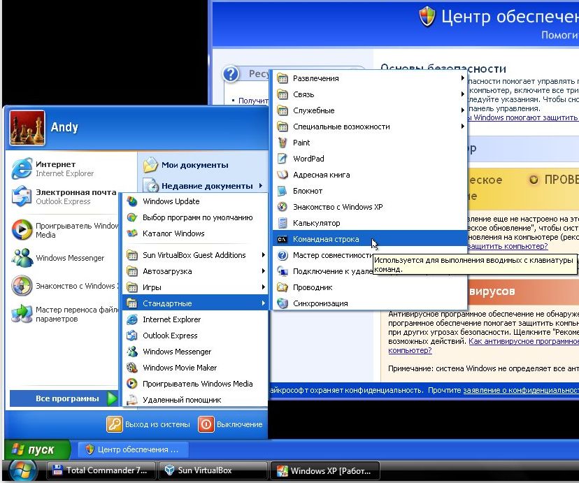
Task: Launch the WordPad icon
Action: (x=283, y=159)
